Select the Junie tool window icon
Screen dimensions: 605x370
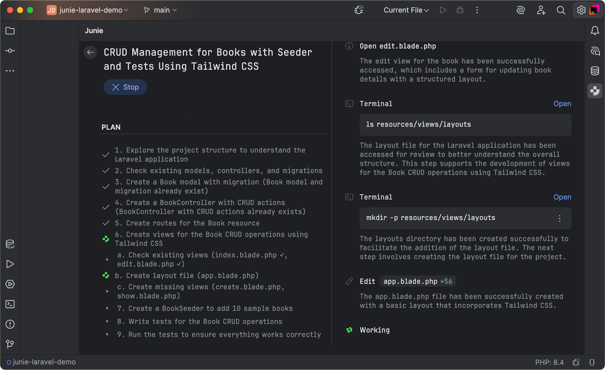click(x=595, y=91)
